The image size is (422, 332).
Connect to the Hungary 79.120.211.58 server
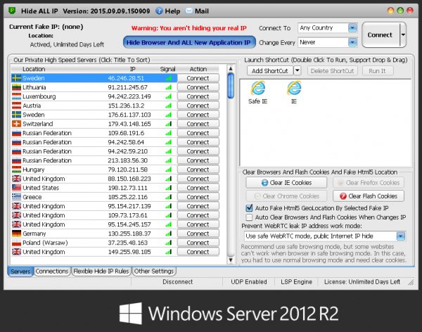click(x=198, y=170)
